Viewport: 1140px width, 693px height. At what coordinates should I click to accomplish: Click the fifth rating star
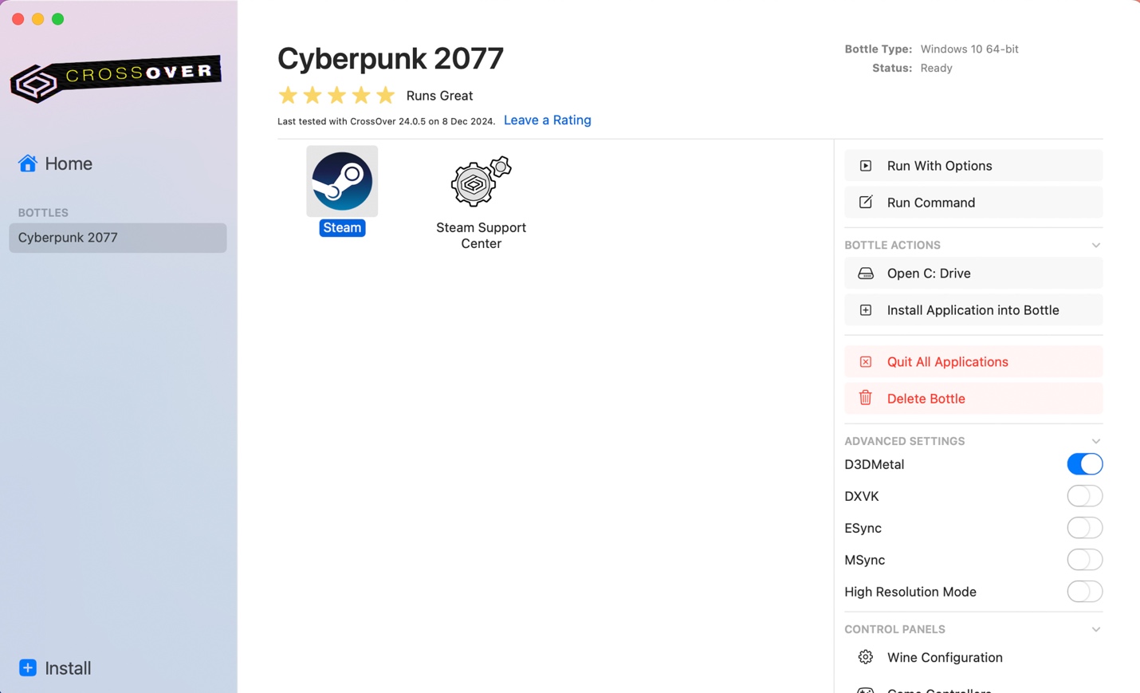tap(386, 96)
